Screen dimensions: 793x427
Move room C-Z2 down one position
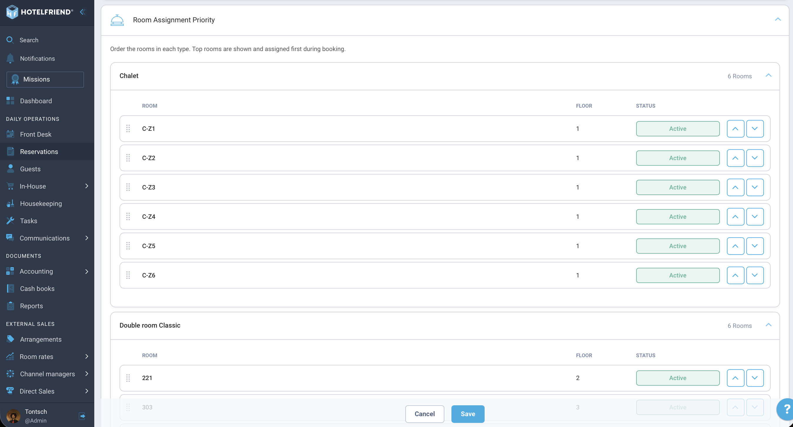pos(755,158)
